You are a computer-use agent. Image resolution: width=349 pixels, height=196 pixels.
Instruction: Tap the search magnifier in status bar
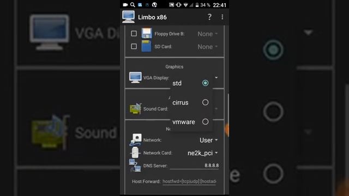[x=133, y=5]
